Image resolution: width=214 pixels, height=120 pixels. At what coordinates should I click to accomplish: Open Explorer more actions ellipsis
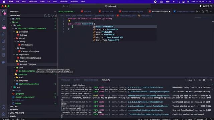tap(55, 11)
